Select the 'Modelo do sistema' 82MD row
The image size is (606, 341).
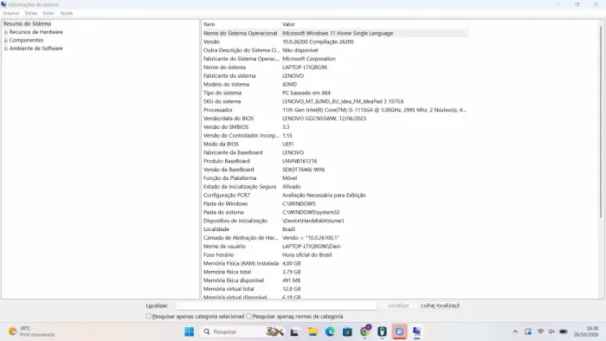click(335, 84)
